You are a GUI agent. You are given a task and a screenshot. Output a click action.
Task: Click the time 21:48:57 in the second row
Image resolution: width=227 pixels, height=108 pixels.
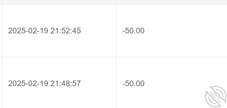[x=65, y=84]
